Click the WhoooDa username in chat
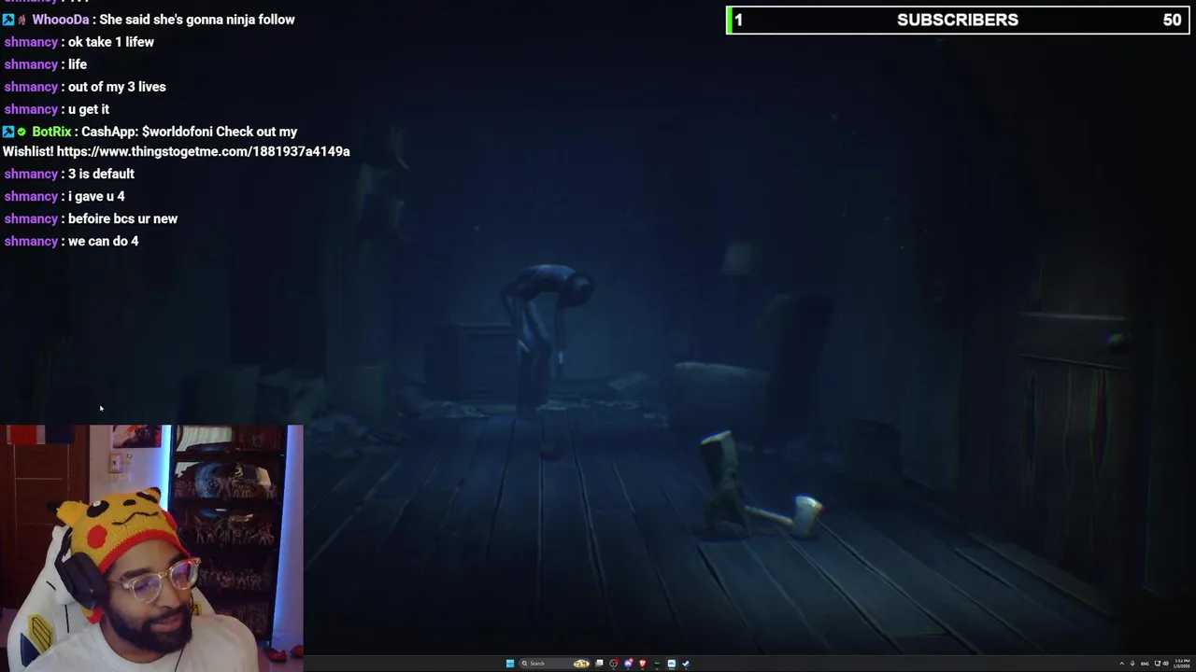Viewport: 1196px width, 672px height. point(61,20)
